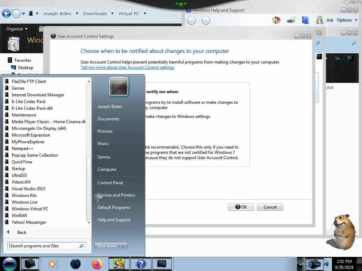The width and height of the screenshot is (362, 271).
Task: Open Help and Support from Start menu
Action: pyautogui.click(x=114, y=220)
